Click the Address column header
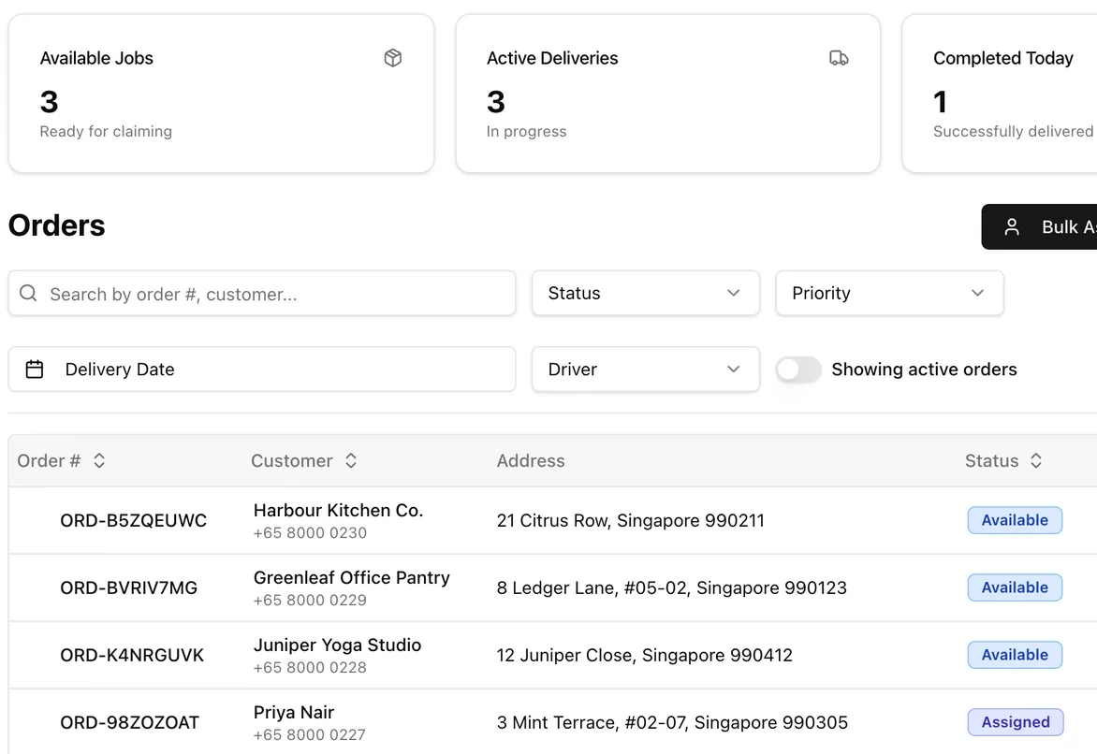The height and width of the screenshot is (754, 1097). coord(531,460)
